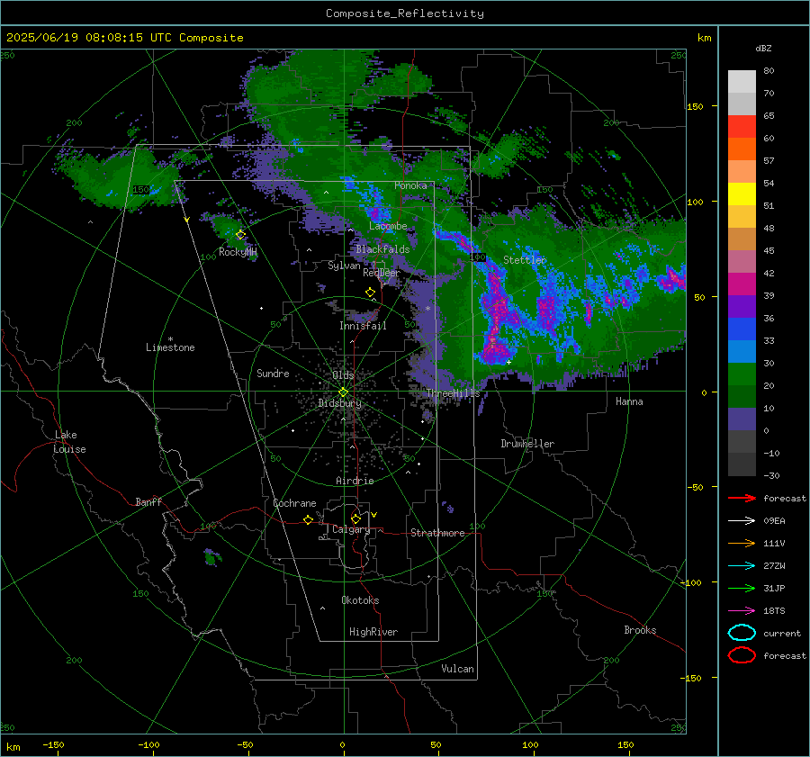This screenshot has width=810, height=757.
Task: Click the 150 tick on right axis
Action: pyautogui.click(x=696, y=106)
